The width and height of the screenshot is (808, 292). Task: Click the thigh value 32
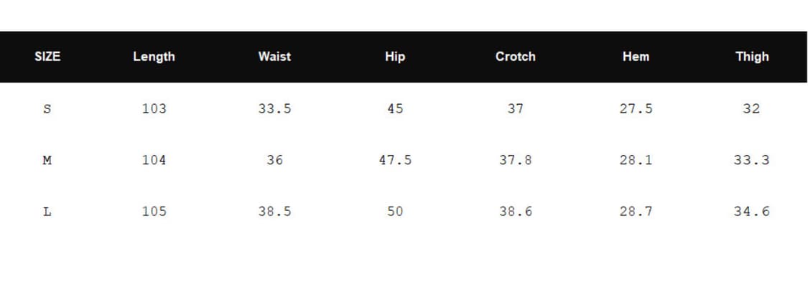[x=752, y=108]
